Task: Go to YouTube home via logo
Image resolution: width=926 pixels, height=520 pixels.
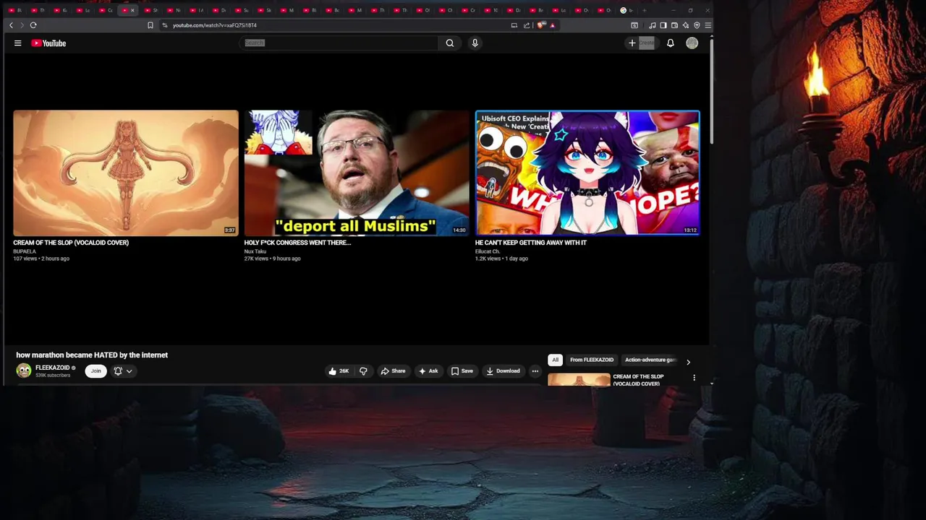Action: [x=48, y=43]
